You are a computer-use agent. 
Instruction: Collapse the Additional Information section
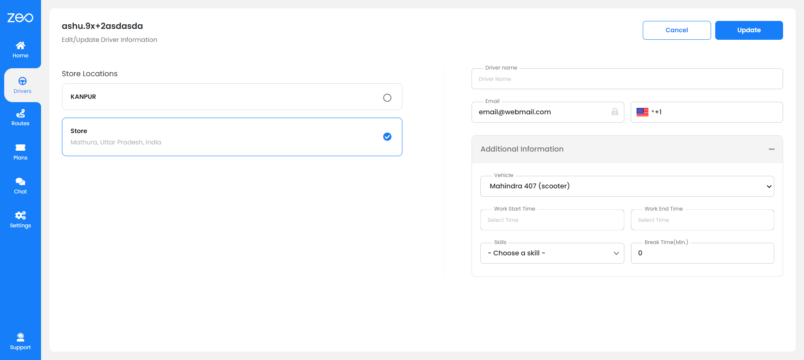tap(771, 149)
